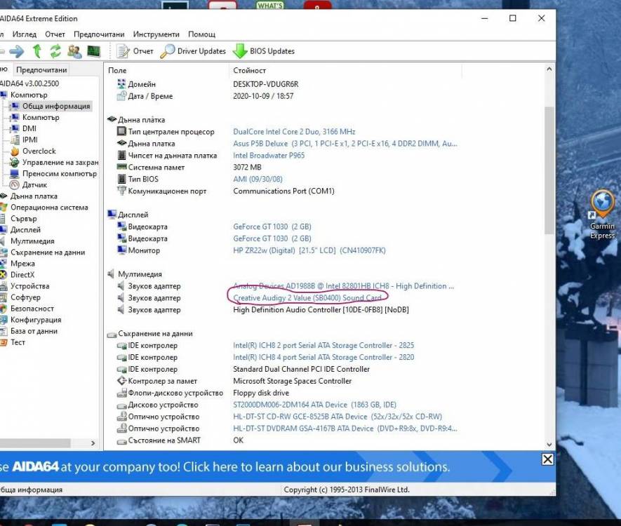The height and width of the screenshot is (526, 621).
Task: Open the users management toolbar icon
Action: click(74, 51)
